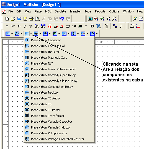
Task: Place Basic resistor component icon
Action: coord(13,26)
